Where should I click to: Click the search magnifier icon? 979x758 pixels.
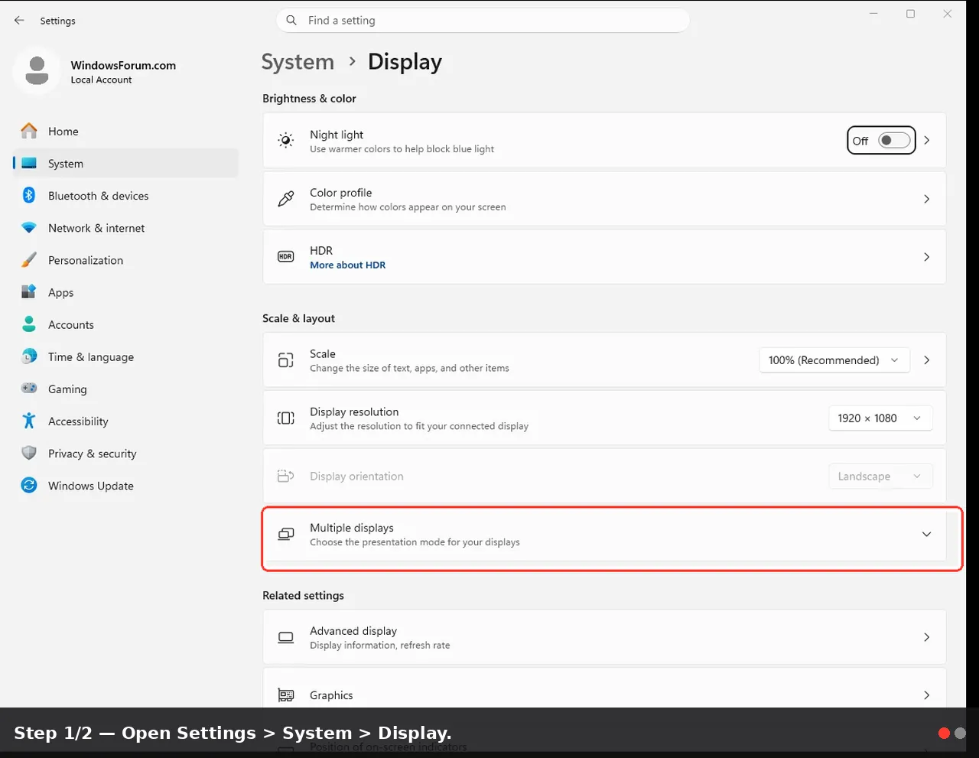pos(291,21)
